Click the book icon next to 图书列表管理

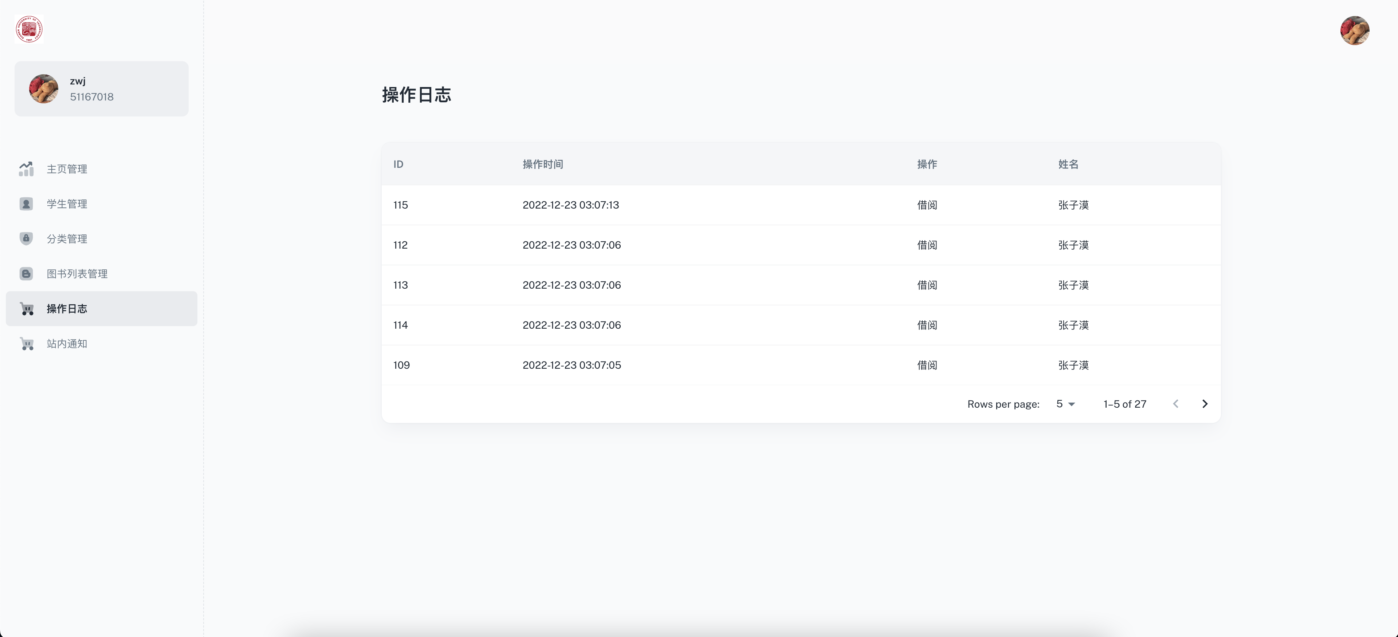coord(26,274)
